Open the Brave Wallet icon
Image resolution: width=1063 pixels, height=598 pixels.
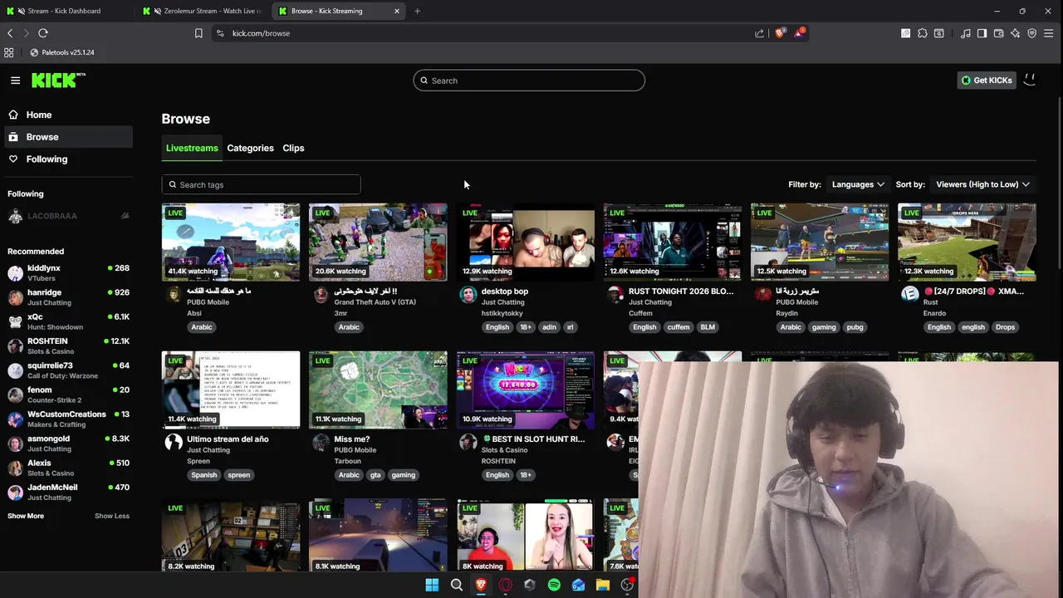[x=998, y=33]
